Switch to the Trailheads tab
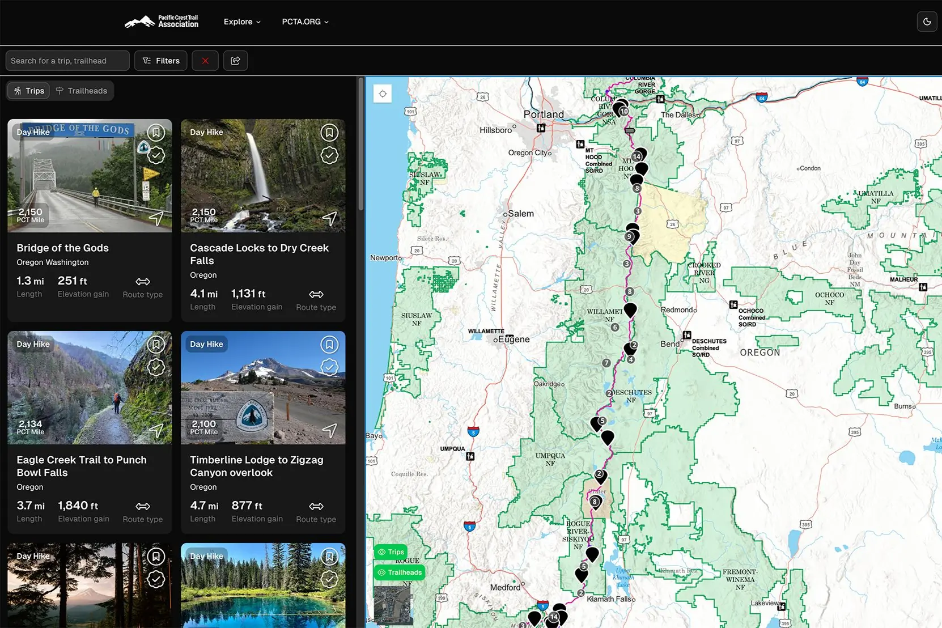942x628 pixels. pyautogui.click(x=82, y=91)
